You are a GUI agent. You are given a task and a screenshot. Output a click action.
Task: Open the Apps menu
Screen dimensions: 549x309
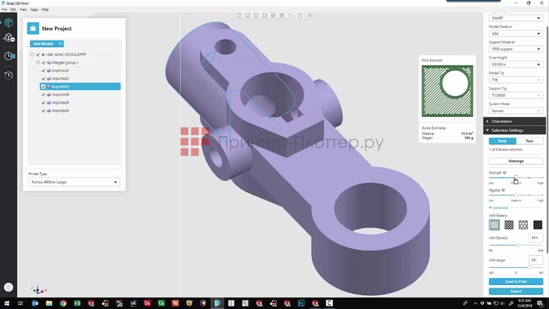pyautogui.click(x=34, y=9)
